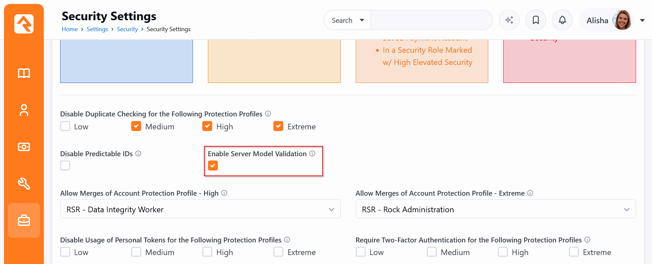Uncheck Medium under Disable Duplicate Checking
652x264 pixels.
point(136,126)
